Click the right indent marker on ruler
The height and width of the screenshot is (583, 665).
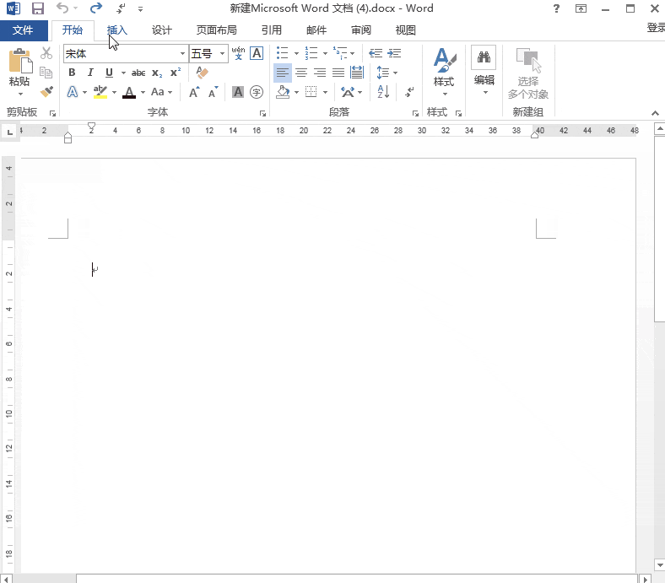coord(535,135)
